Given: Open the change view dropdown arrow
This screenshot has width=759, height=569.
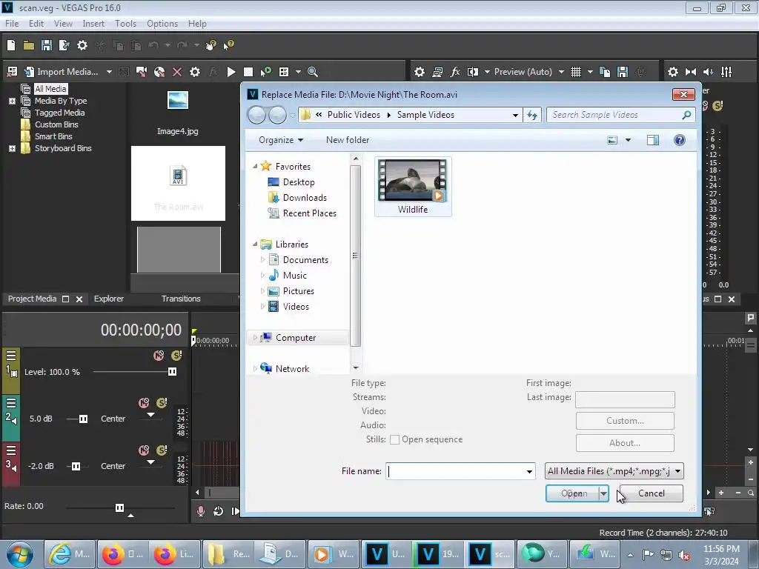Looking at the screenshot, I should pos(629,140).
